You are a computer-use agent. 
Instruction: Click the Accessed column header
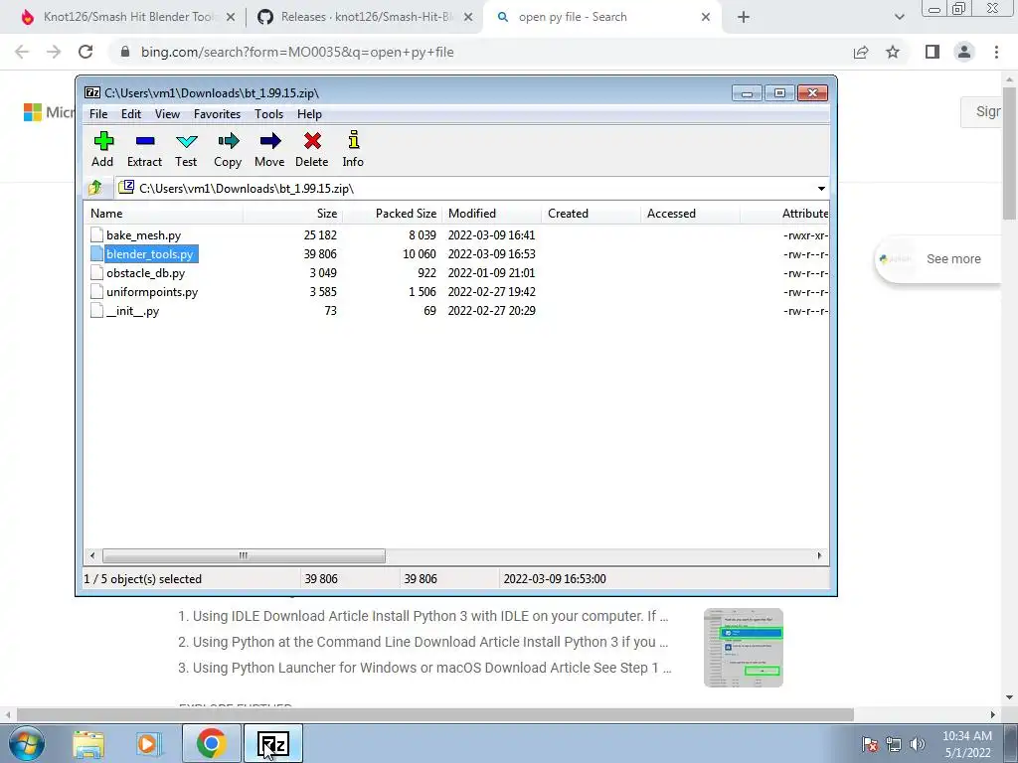click(x=690, y=214)
